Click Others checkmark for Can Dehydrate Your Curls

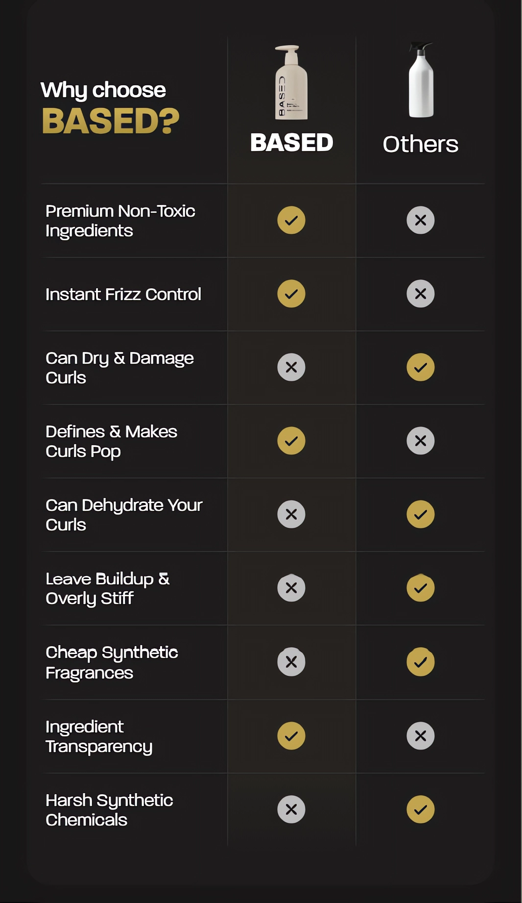[421, 514]
